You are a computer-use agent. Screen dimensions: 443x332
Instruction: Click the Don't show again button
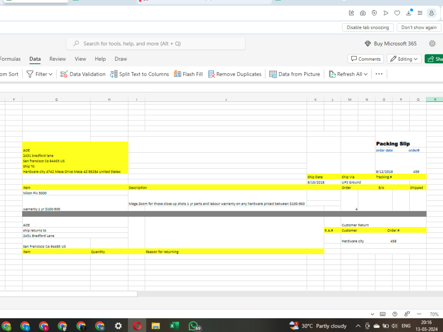point(419,27)
